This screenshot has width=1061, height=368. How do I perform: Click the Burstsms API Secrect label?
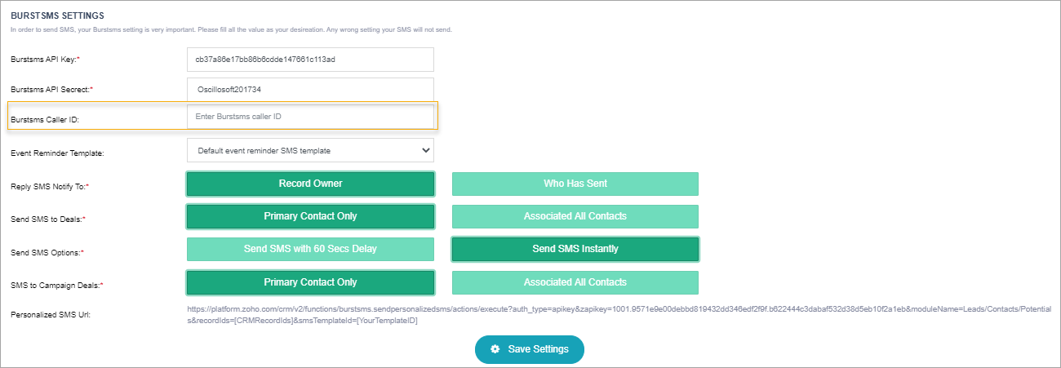point(52,89)
